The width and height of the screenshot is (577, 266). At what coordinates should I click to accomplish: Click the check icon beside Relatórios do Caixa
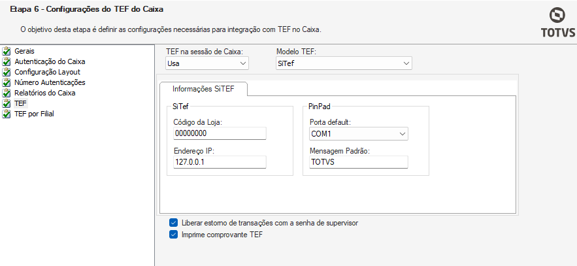[7, 93]
